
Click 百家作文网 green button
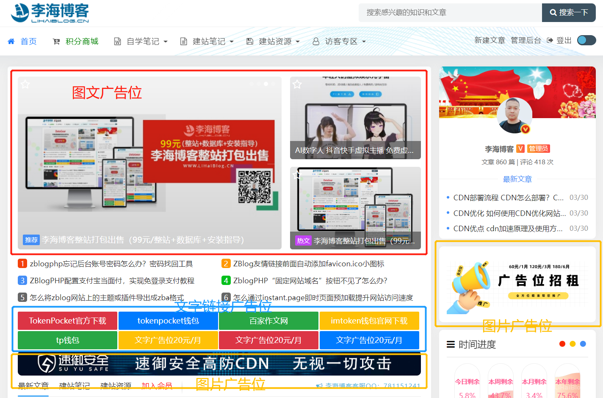[268, 321]
